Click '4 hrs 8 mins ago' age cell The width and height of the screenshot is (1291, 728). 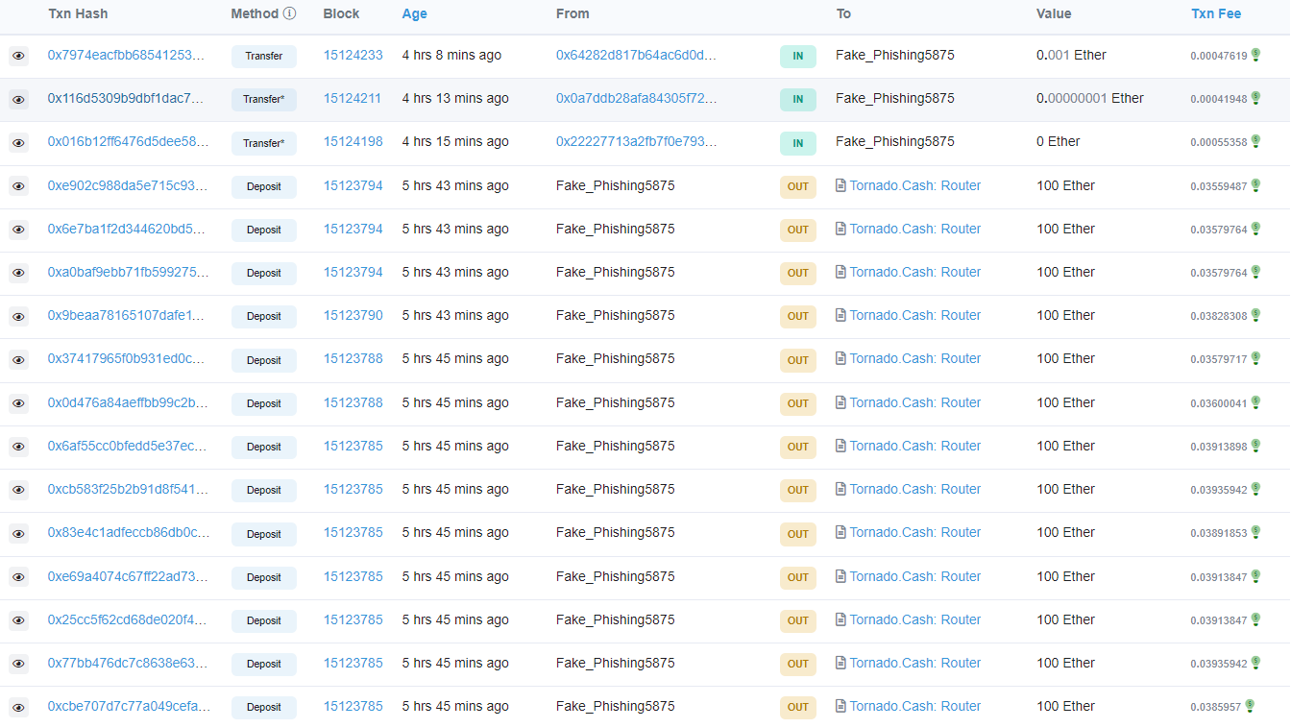pyautogui.click(x=451, y=55)
